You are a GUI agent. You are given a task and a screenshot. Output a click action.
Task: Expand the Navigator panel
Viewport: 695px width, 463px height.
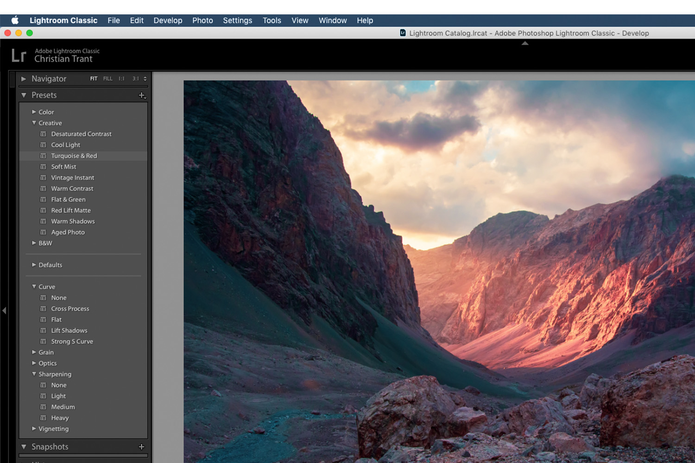[x=24, y=79]
